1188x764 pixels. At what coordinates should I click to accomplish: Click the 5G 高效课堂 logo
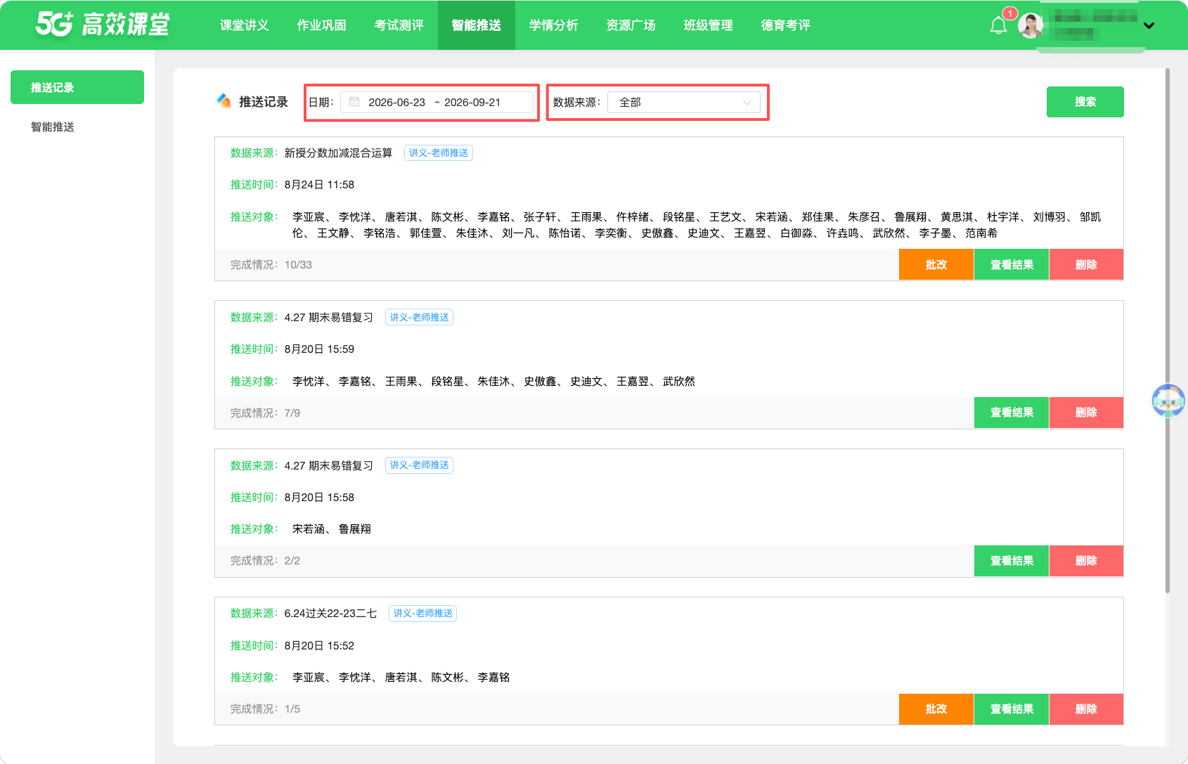(103, 24)
